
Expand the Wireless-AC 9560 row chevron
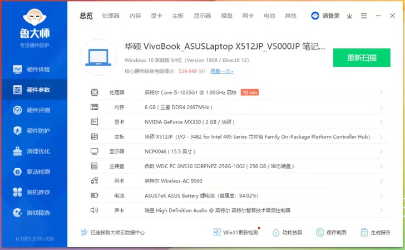[381, 181]
